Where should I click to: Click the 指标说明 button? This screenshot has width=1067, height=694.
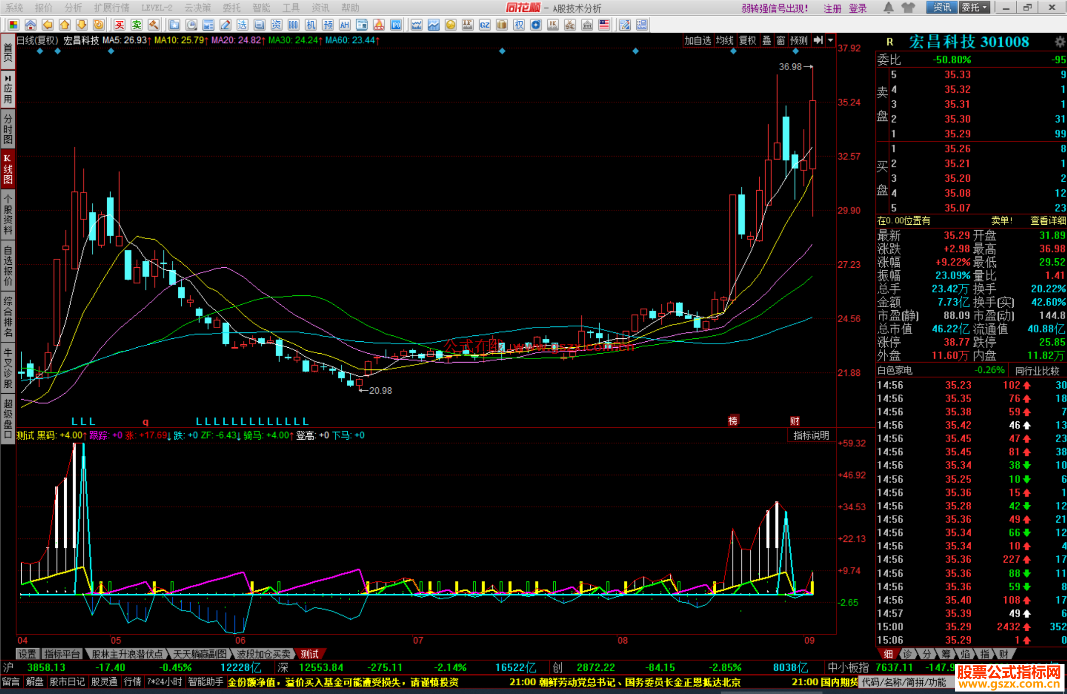tap(811, 435)
